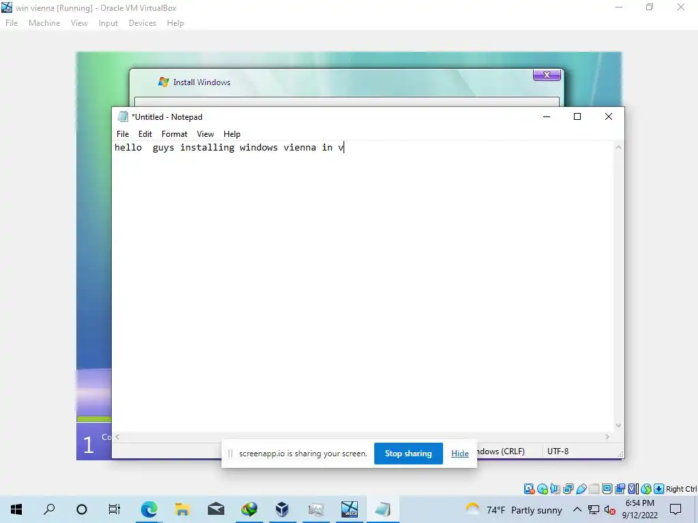The image size is (698, 523).
Task: Click the muted volume tray icon
Action: pos(610,510)
